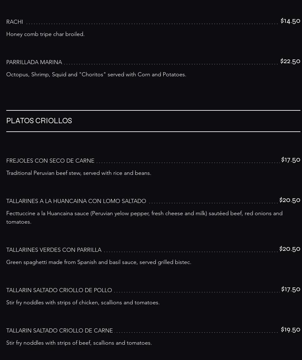302x360 pixels.
Task: Select the green spaghetti description text
Action: (99, 262)
